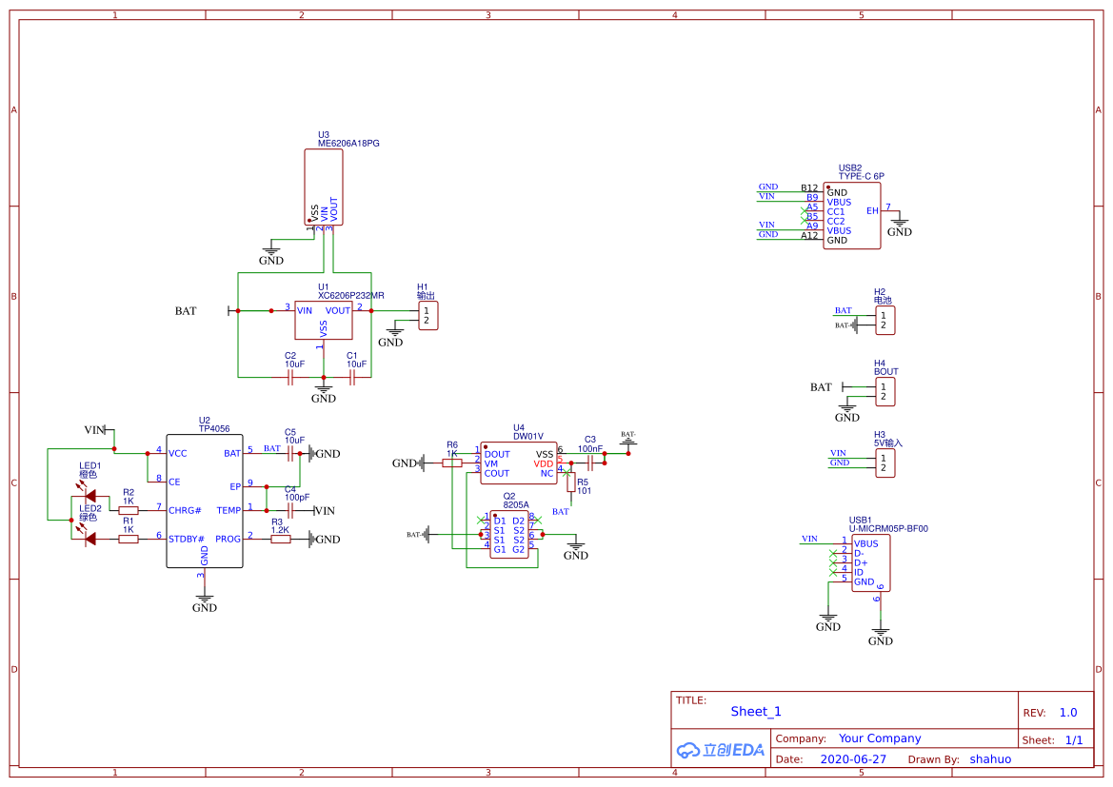This screenshot has width=1113, height=787.
Task: Select the H4 BOUT header symbol
Action: pos(885,392)
